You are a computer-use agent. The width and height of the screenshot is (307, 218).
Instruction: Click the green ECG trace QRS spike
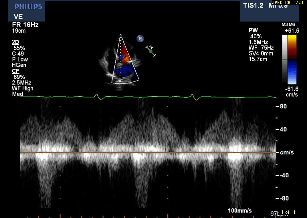97,95
